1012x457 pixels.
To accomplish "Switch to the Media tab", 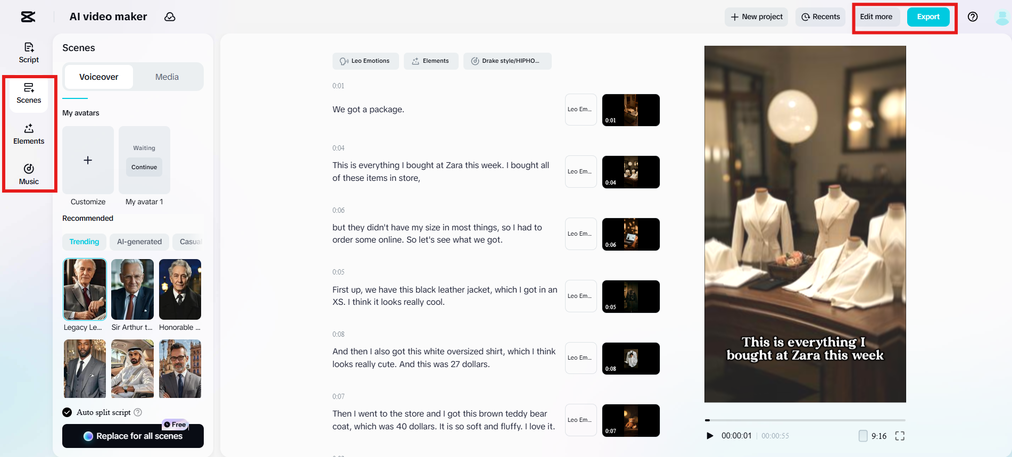I will (167, 77).
